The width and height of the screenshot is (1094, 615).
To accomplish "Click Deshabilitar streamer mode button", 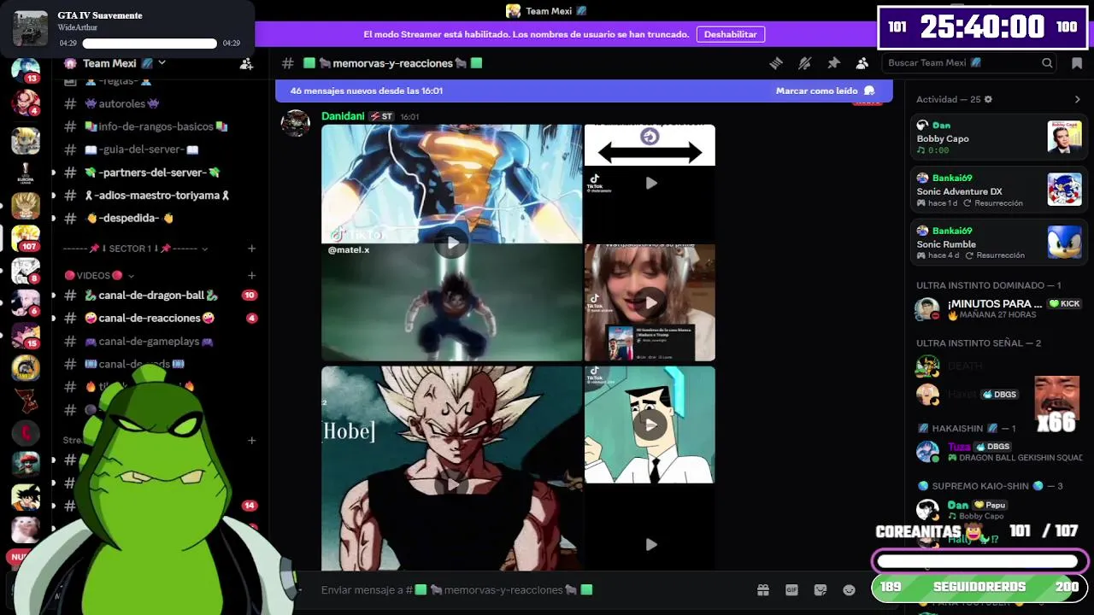I will click(x=730, y=34).
